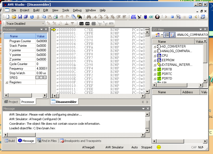Open the File menu

pos(14,10)
